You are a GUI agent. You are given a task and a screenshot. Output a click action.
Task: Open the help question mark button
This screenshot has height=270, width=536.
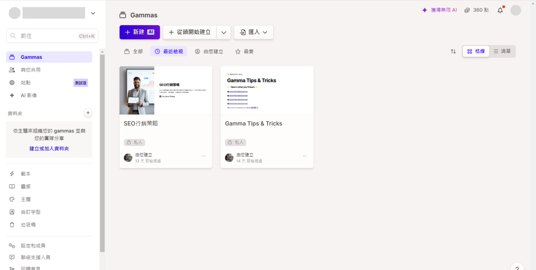pos(517,267)
